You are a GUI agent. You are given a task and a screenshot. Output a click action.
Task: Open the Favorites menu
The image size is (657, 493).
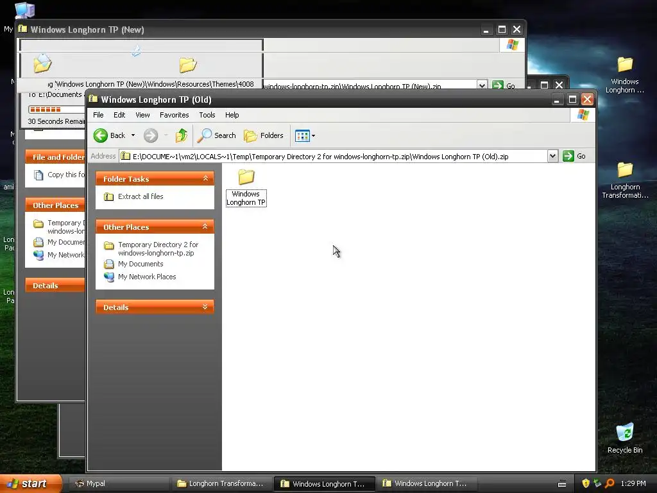175,115
